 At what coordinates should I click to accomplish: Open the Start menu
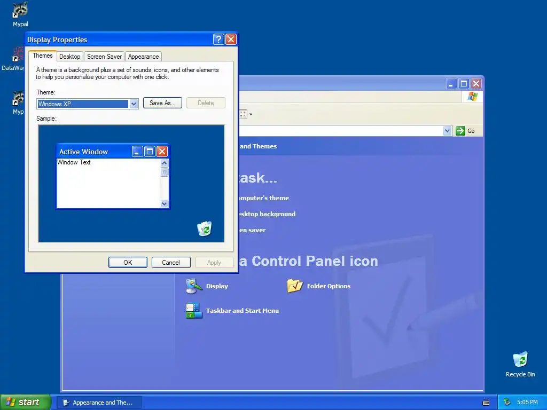coord(26,403)
